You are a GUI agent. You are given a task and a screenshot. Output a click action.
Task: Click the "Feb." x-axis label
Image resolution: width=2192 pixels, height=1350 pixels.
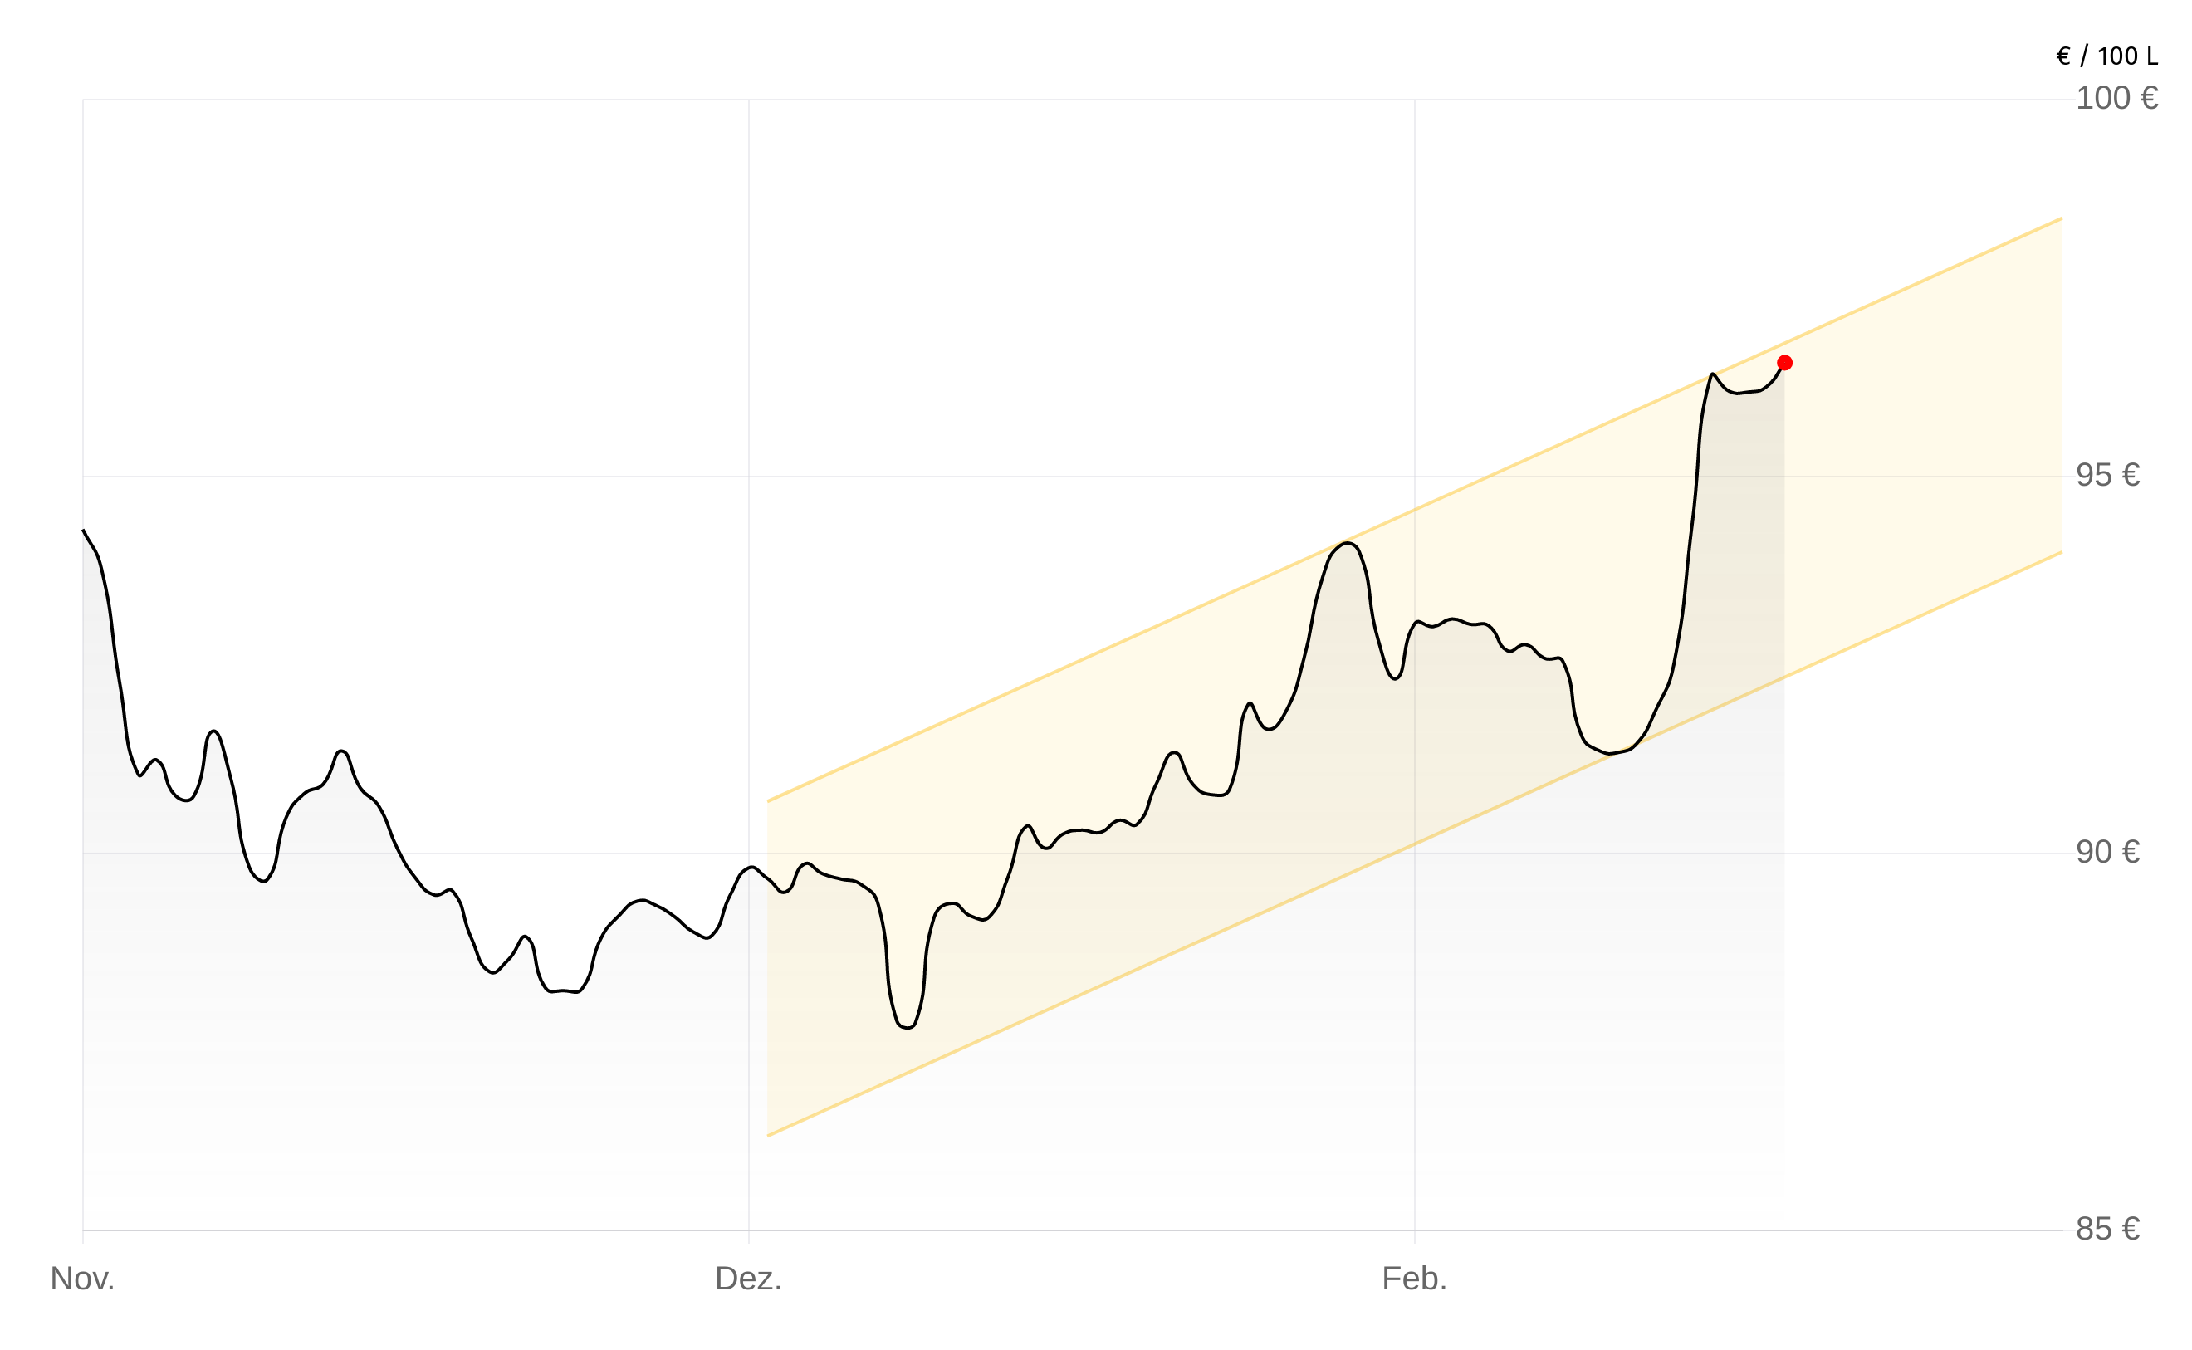1413,1279
